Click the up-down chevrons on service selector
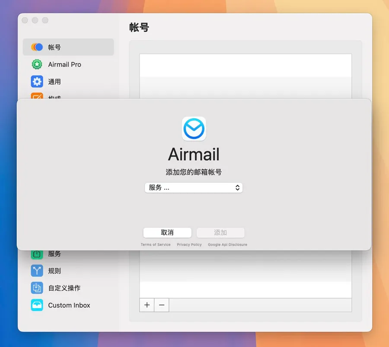 237,188
